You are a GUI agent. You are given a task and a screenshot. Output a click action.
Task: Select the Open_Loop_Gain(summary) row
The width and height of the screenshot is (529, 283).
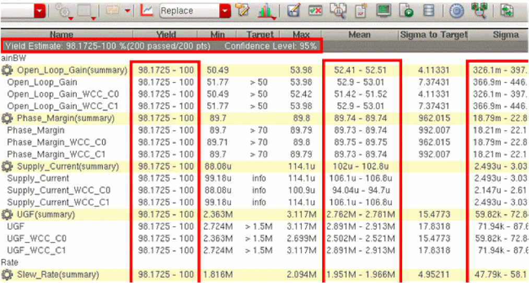tap(264, 70)
